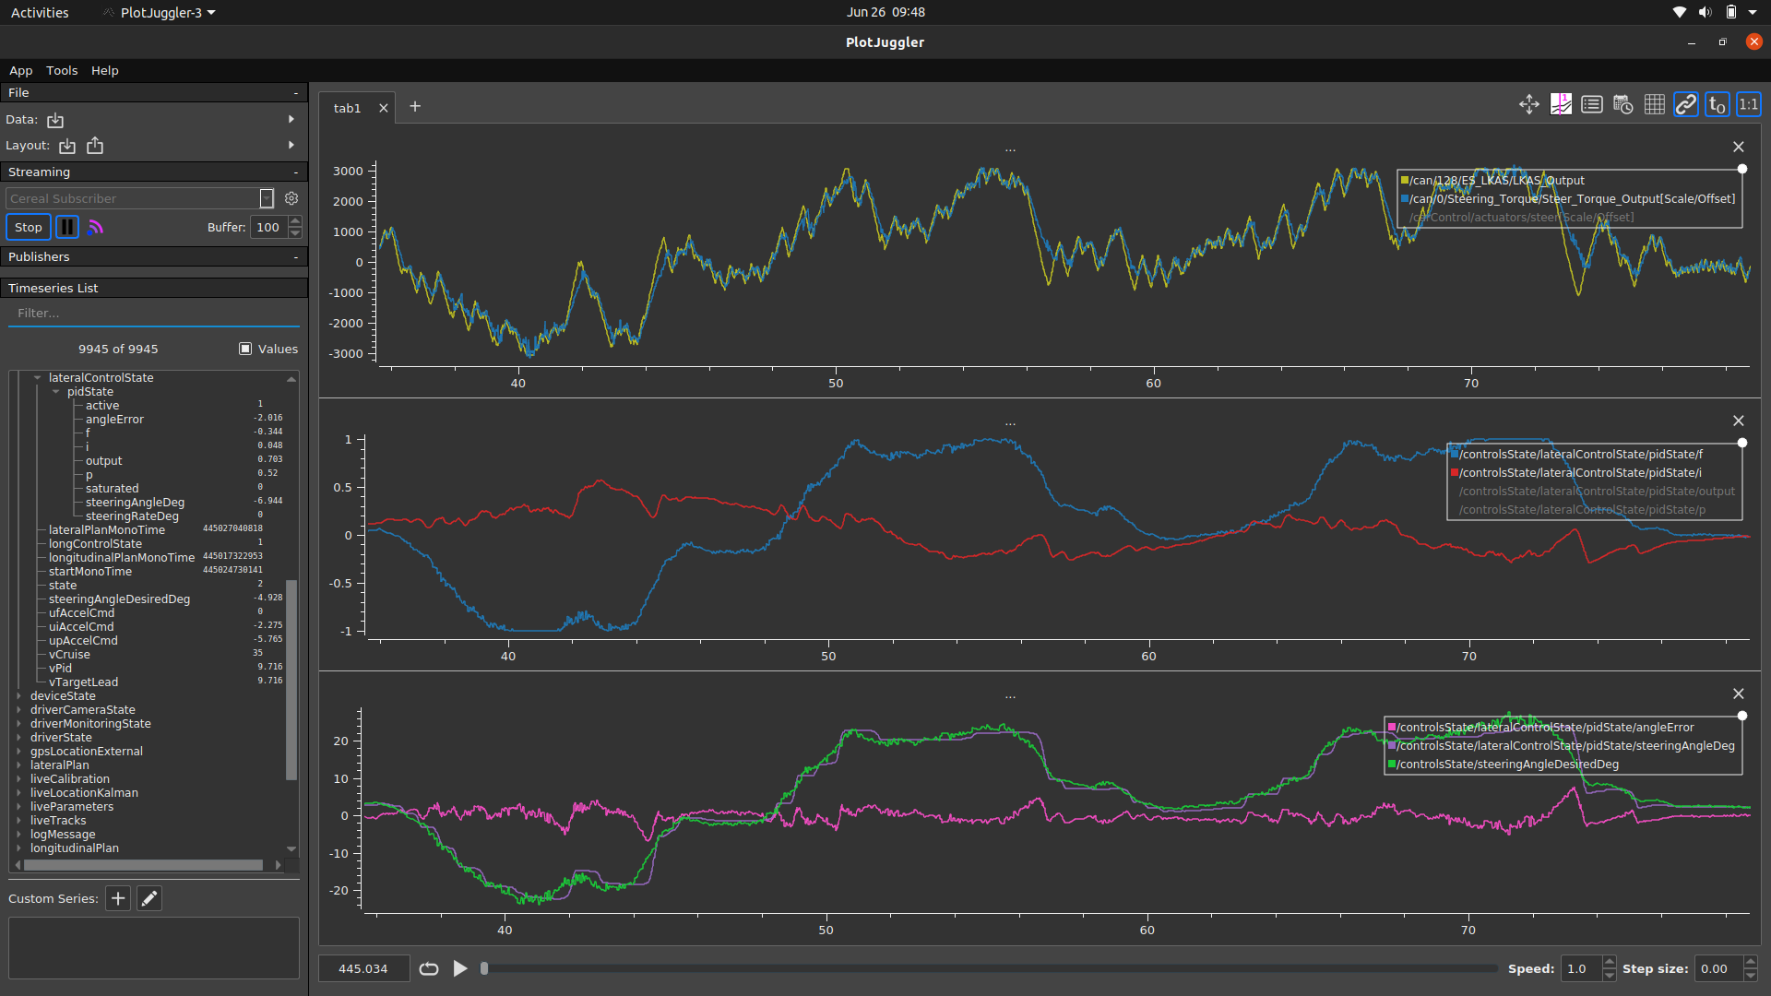Click the timeseries Filter field

pyautogui.click(x=154, y=314)
